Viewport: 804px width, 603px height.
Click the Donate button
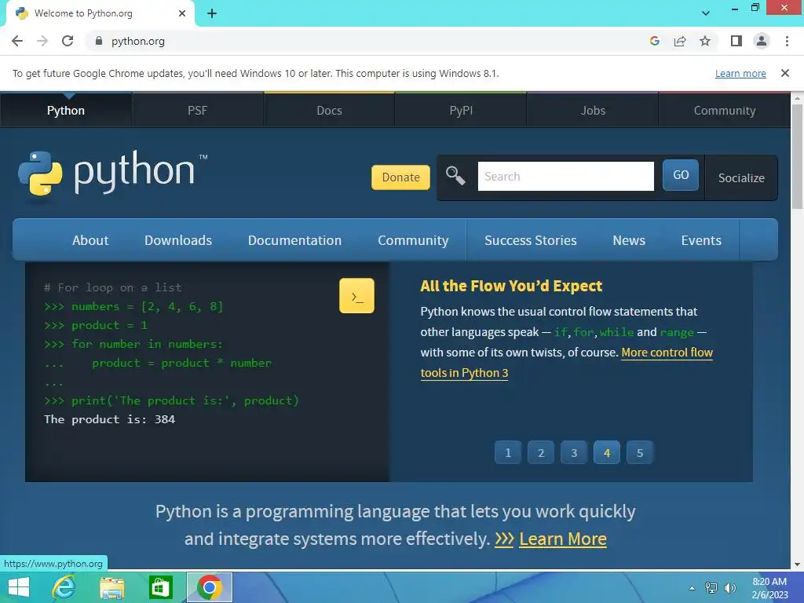(x=401, y=177)
